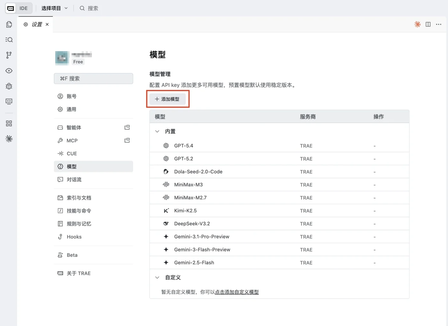Click the black starburst icon in sidebar
448x326 pixels.
click(x=9, y=139)
